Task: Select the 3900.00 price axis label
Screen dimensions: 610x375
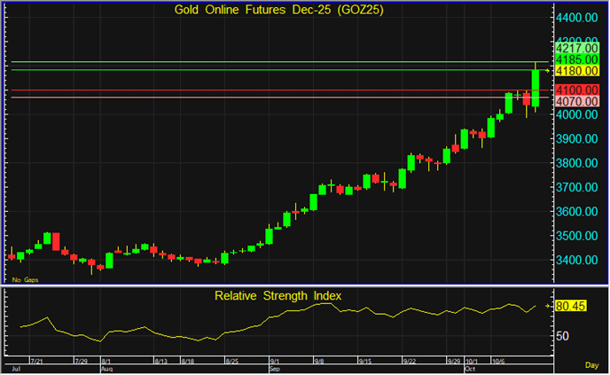Action: tap(577, 139)
